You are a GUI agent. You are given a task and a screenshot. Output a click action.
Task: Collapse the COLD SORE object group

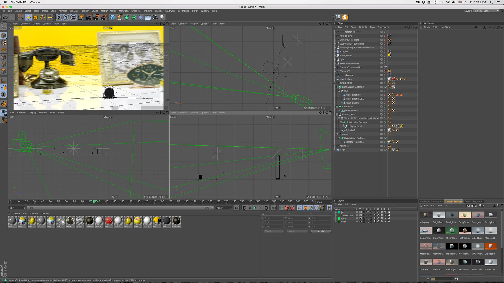335,83
